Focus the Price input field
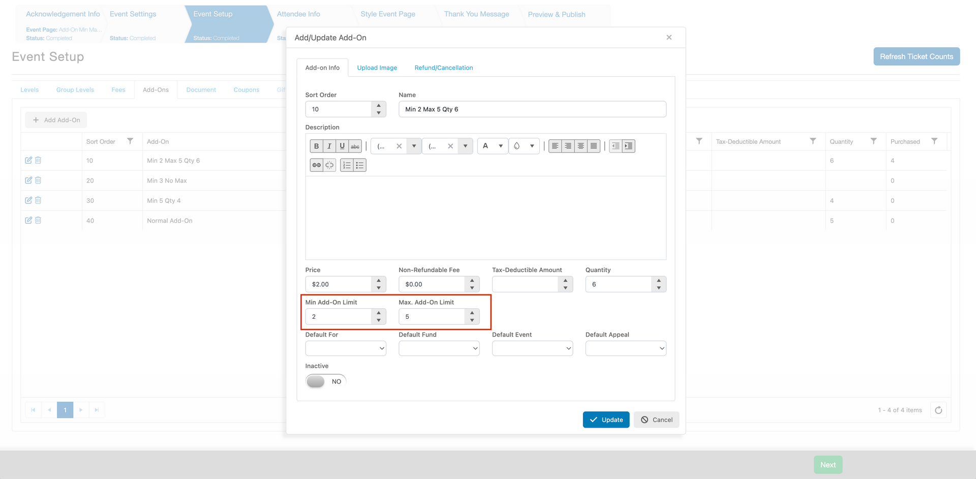The image size is (976, 479). 339,284
